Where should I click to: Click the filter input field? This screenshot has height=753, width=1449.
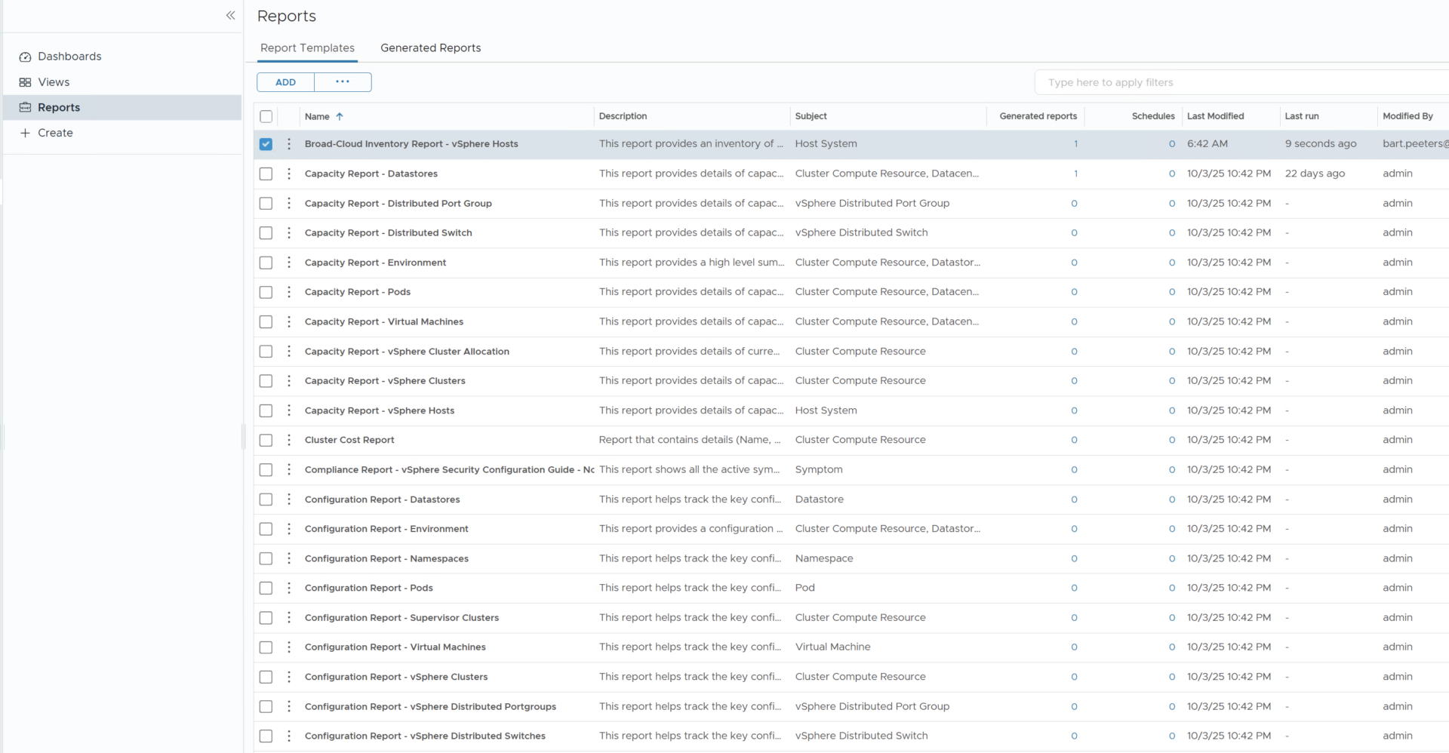point(1242,82)
